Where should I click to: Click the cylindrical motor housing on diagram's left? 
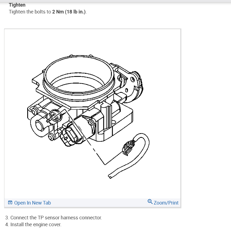pos(39,126)
